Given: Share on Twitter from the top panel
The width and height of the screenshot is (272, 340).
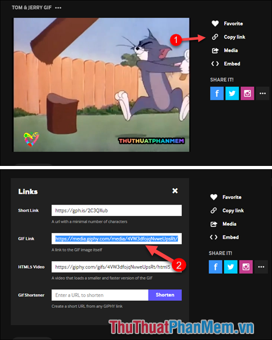Looking at the screenshot, I should 232,93.
